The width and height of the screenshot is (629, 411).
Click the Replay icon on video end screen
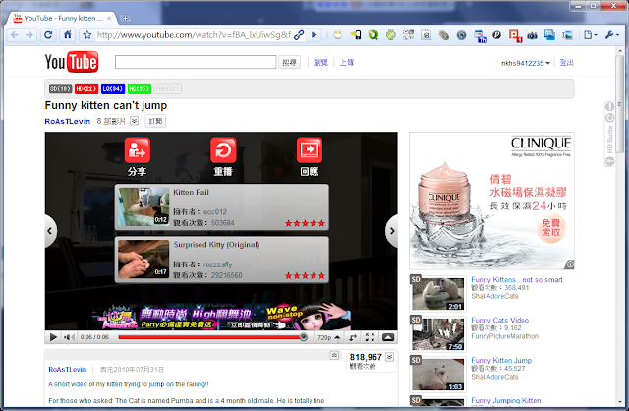click(x=223, y=150)
